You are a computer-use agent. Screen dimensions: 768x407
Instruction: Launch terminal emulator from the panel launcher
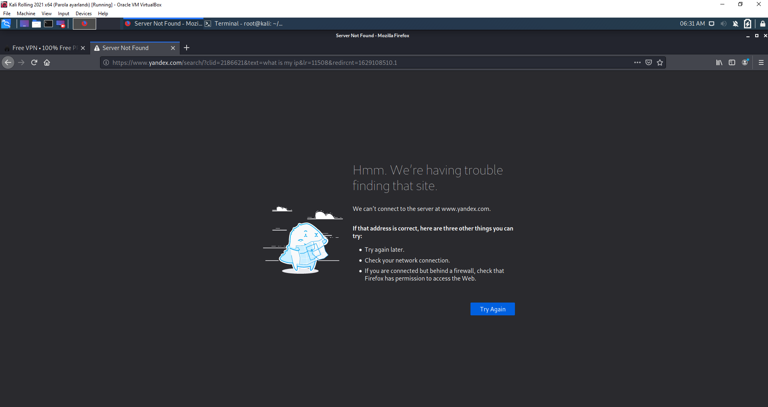tap(48, 24)
